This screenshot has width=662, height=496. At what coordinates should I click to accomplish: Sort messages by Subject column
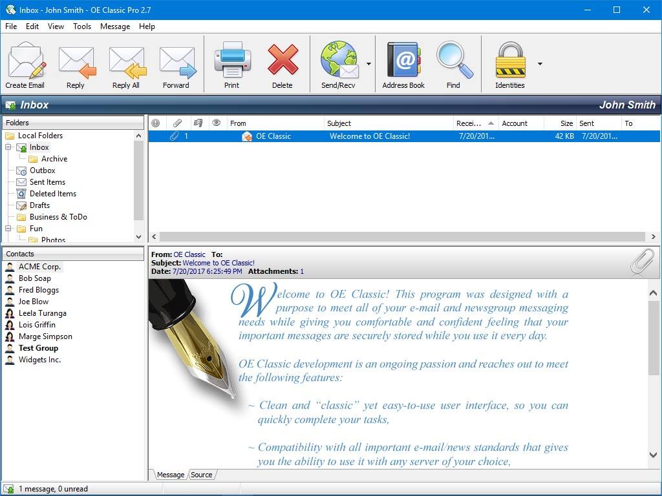[389, 123]
